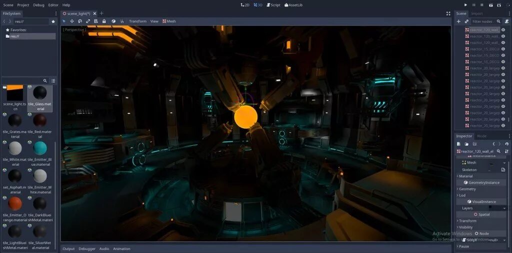The image size is (512, 253).
Task: Go forward in FileSystem directory history
Action: (10, 21)
